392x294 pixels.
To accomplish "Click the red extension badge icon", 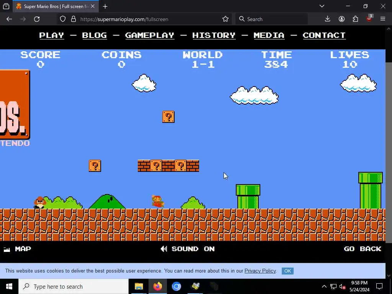I will click(x=369, y=18).
